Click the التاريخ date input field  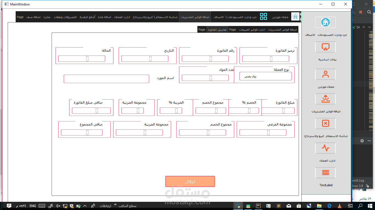pyautogui.click(x=145, y=59)
